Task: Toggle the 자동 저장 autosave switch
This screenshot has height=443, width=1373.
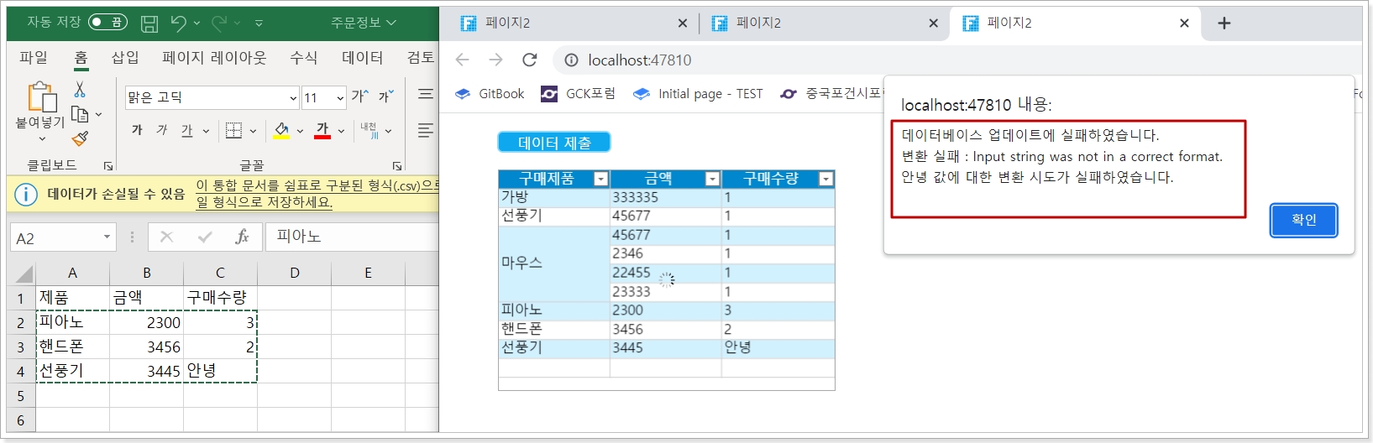Action: pyautogui.click(x=107, y=22)
